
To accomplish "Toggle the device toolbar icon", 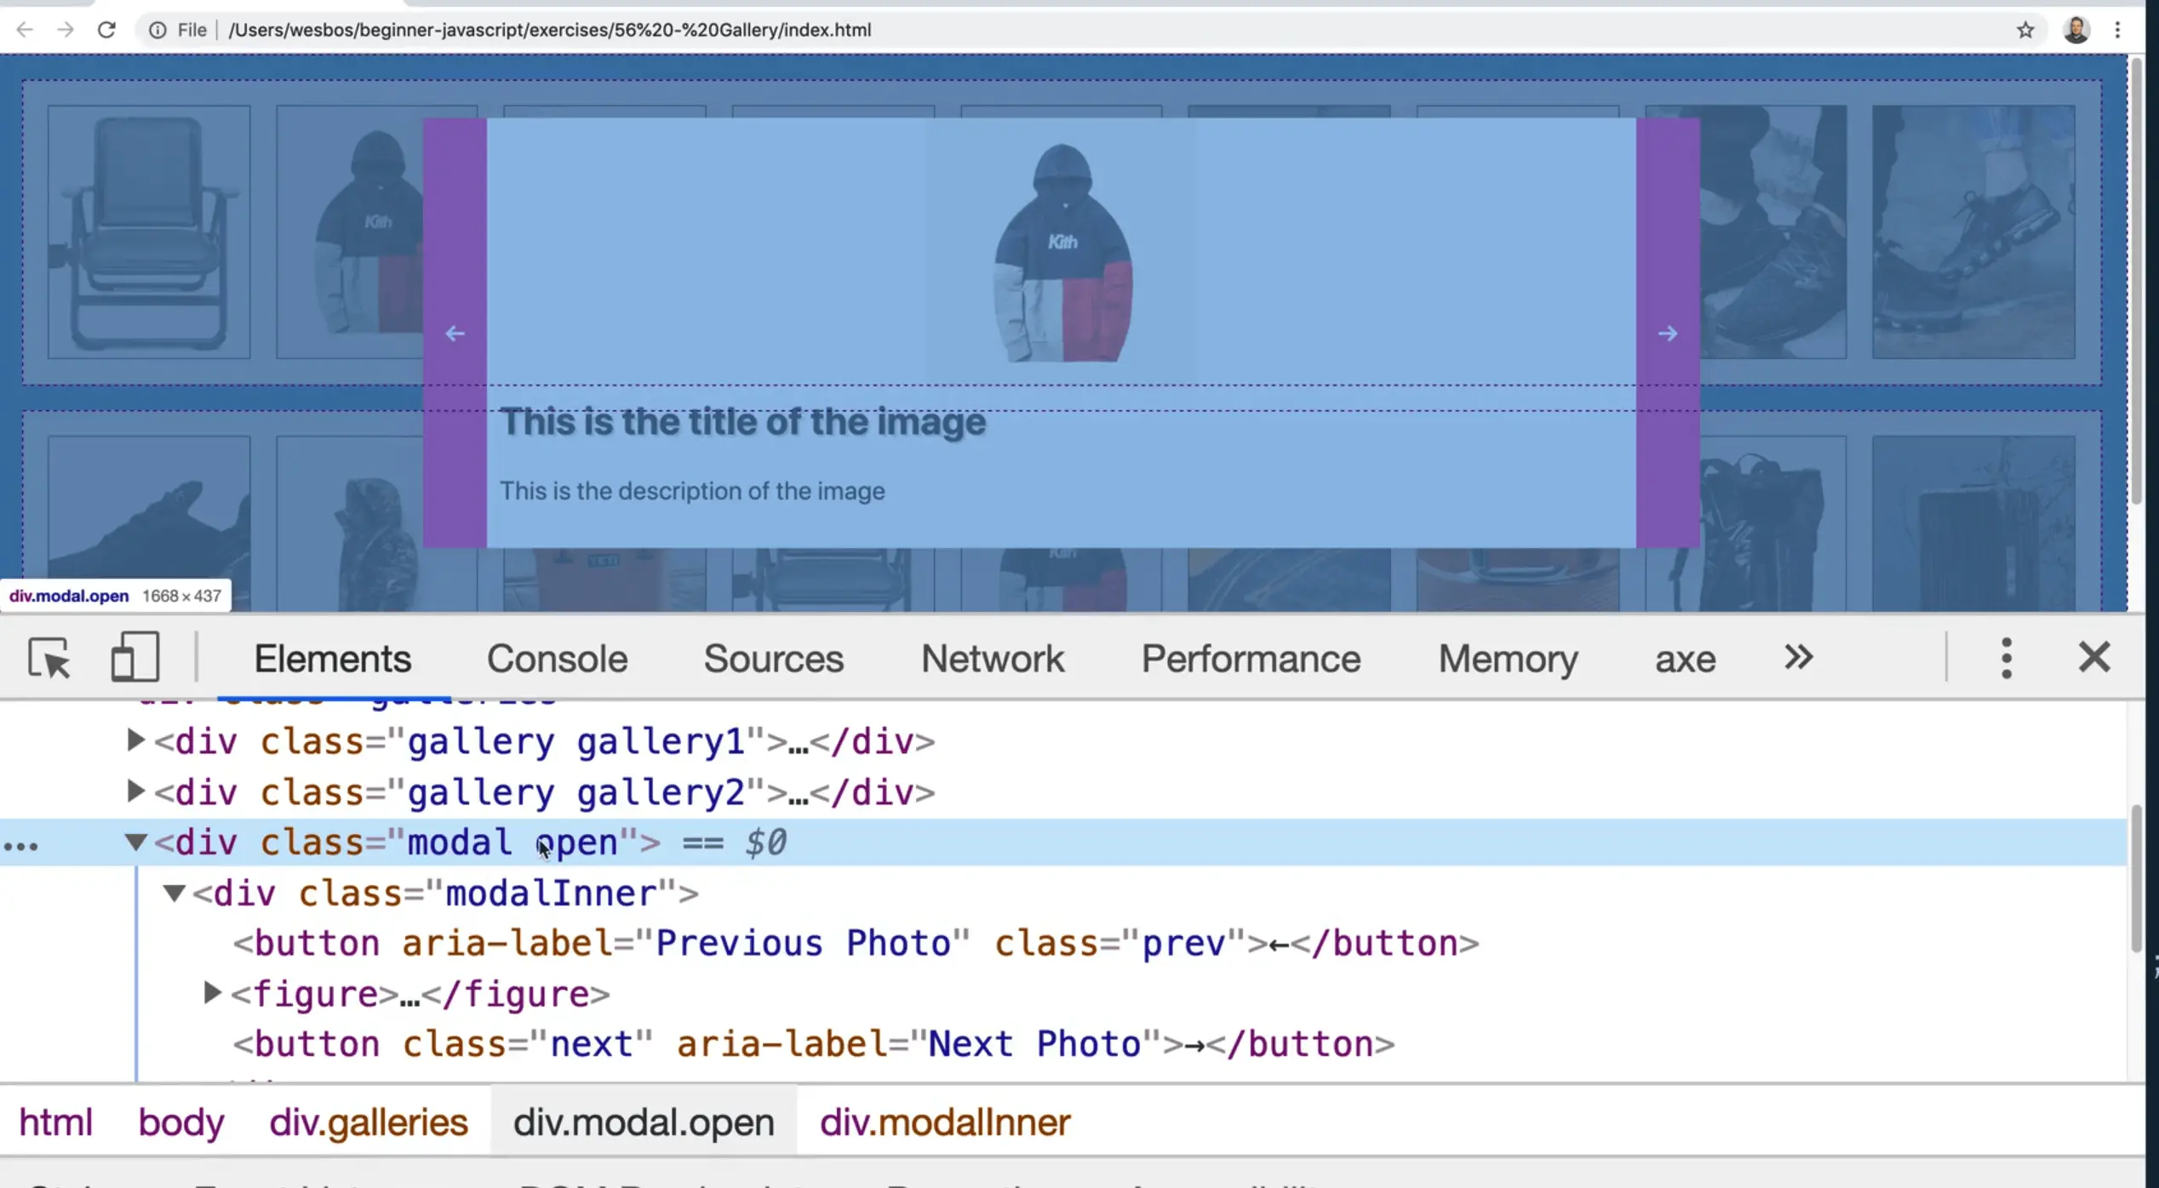I will coord(135,658).
